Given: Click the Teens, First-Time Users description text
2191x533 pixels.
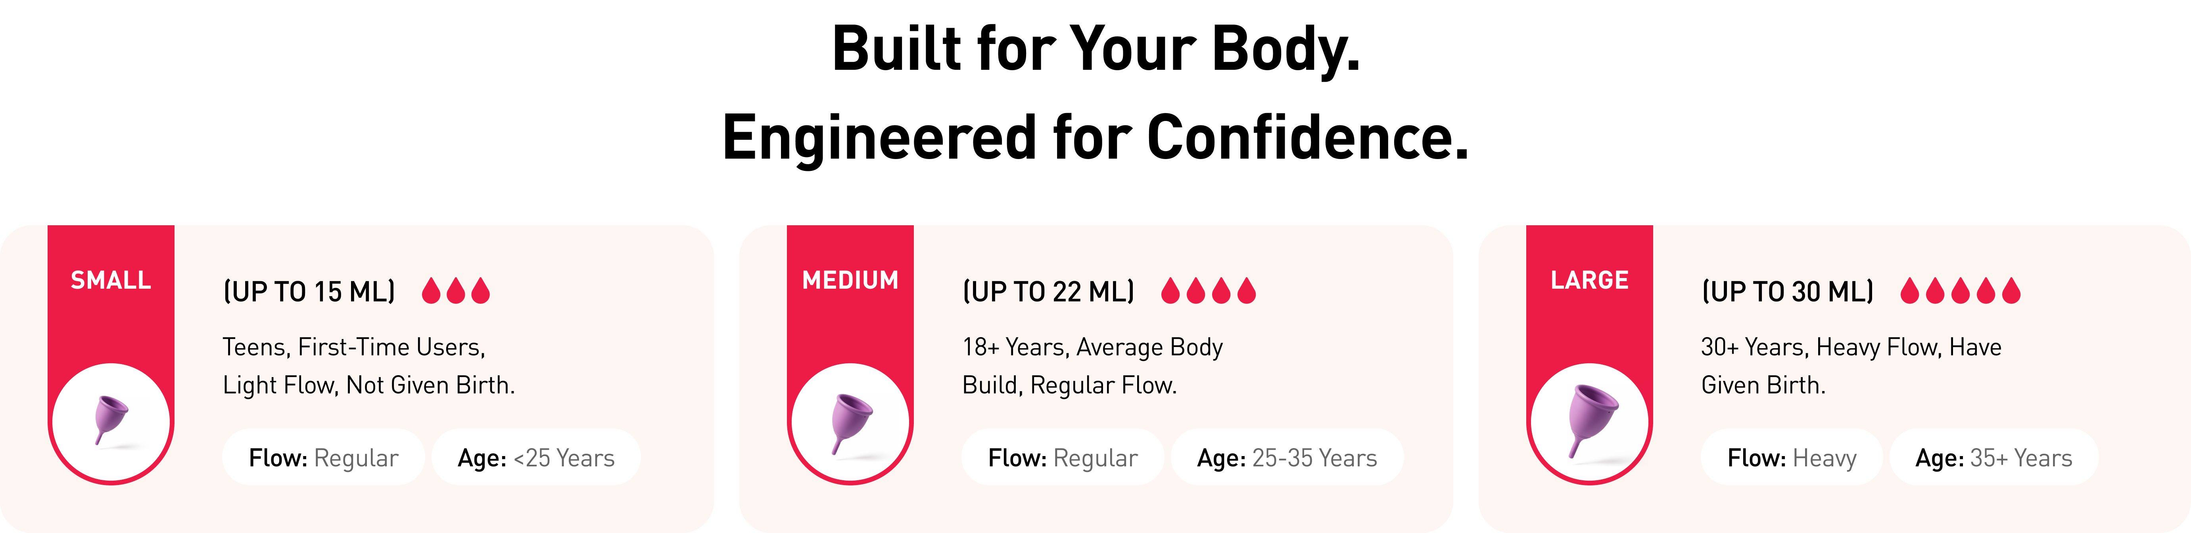Looking at the screenshot, I should [368, 366].
